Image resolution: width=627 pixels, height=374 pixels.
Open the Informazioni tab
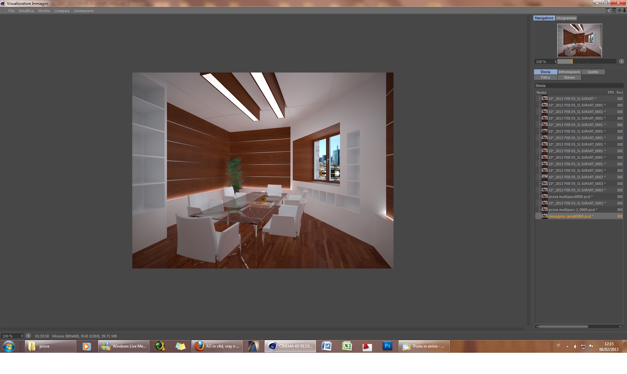click(569, 72)
